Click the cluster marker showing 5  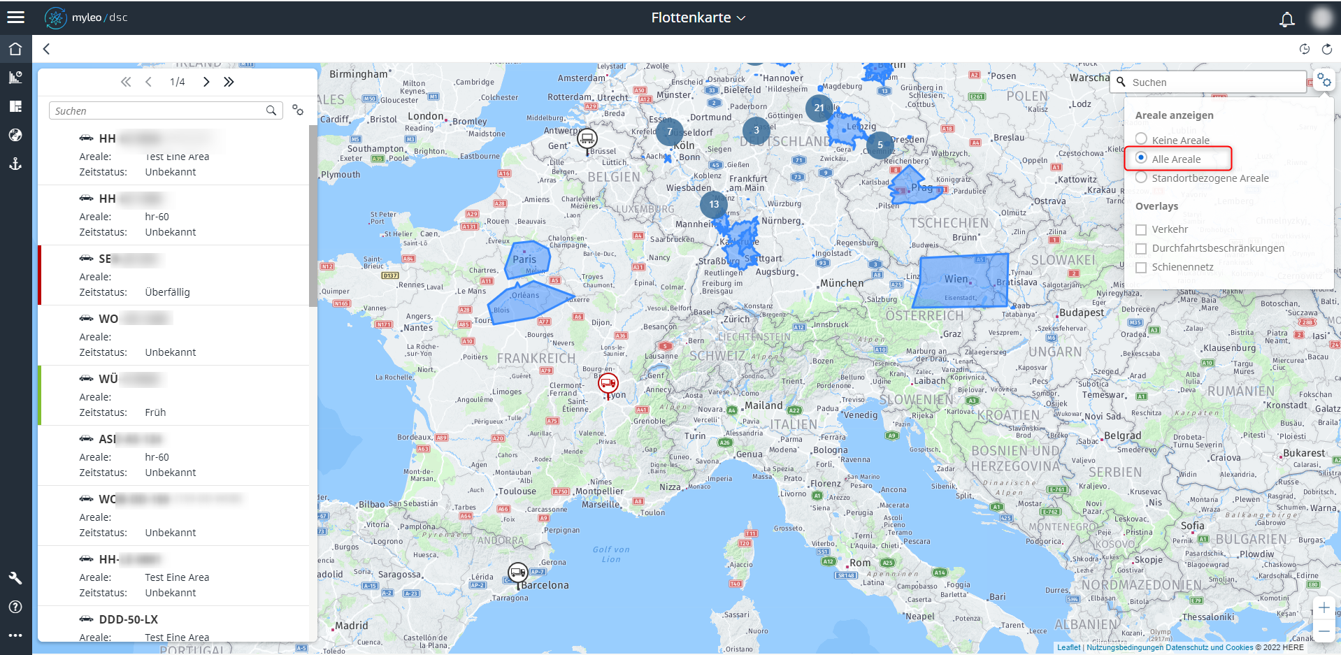click(880, 145)
